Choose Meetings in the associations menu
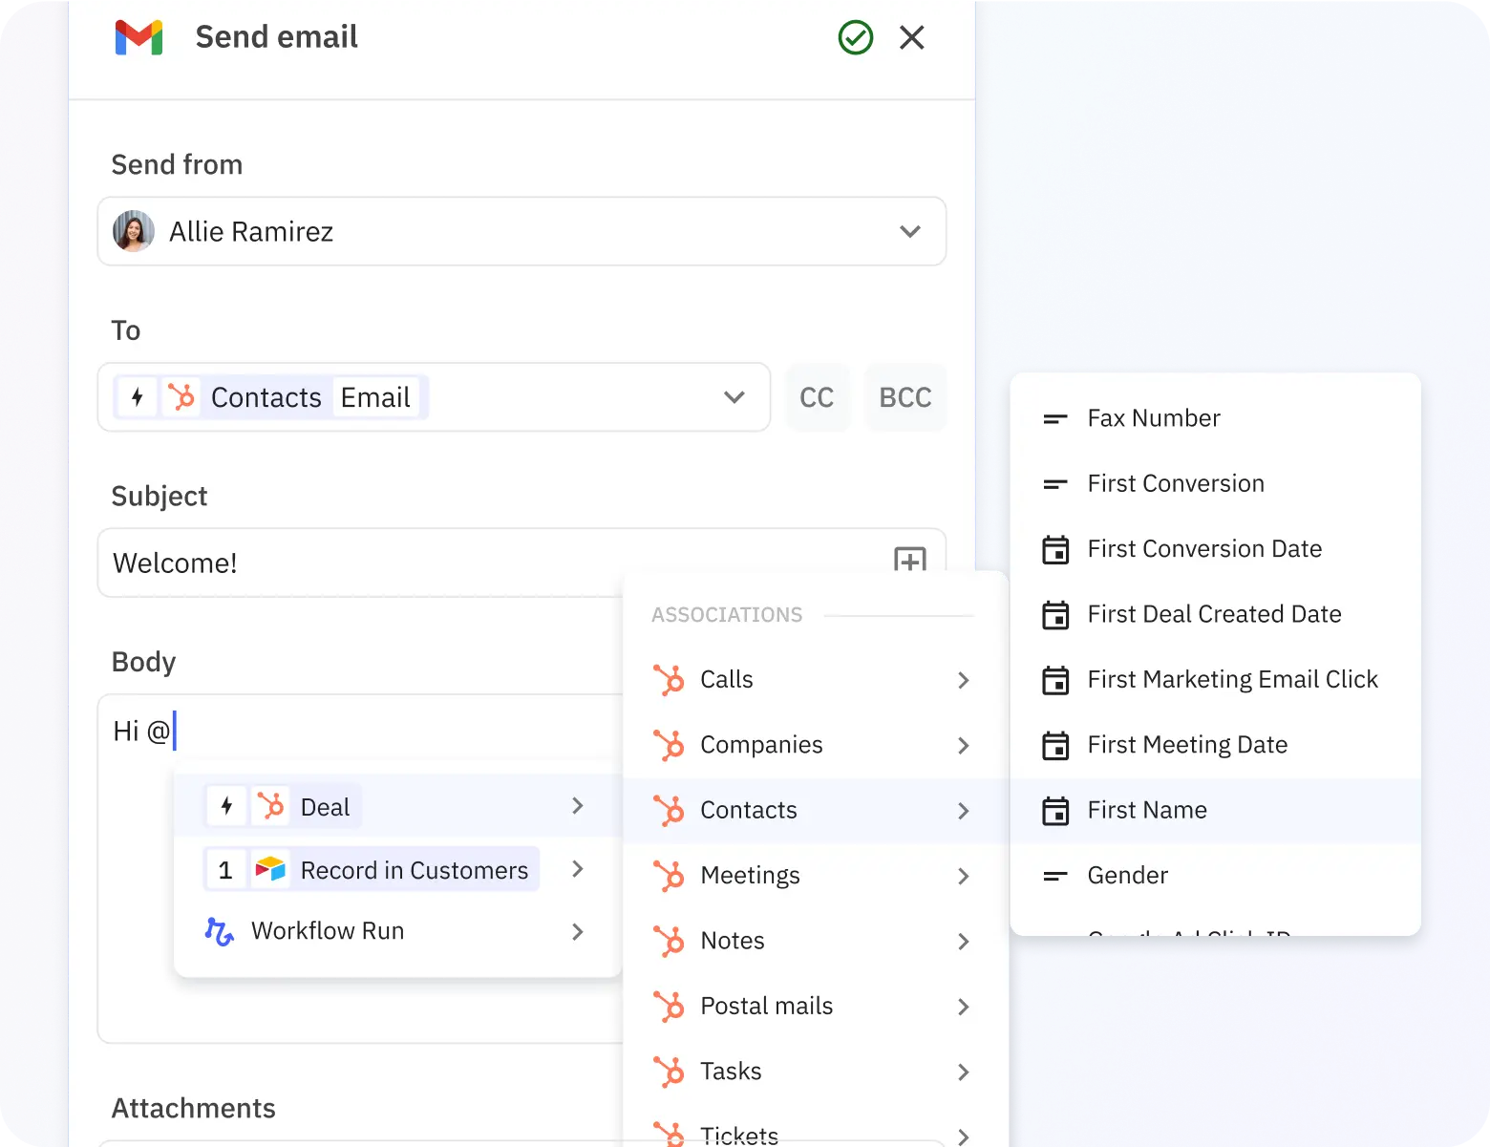1490x1147 pixels. [750, 876]
